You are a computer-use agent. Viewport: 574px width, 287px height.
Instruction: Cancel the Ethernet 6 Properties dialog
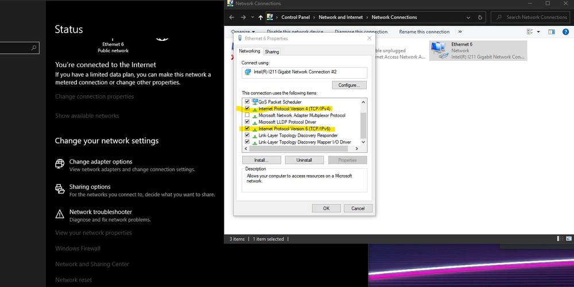tap(358, 208)
